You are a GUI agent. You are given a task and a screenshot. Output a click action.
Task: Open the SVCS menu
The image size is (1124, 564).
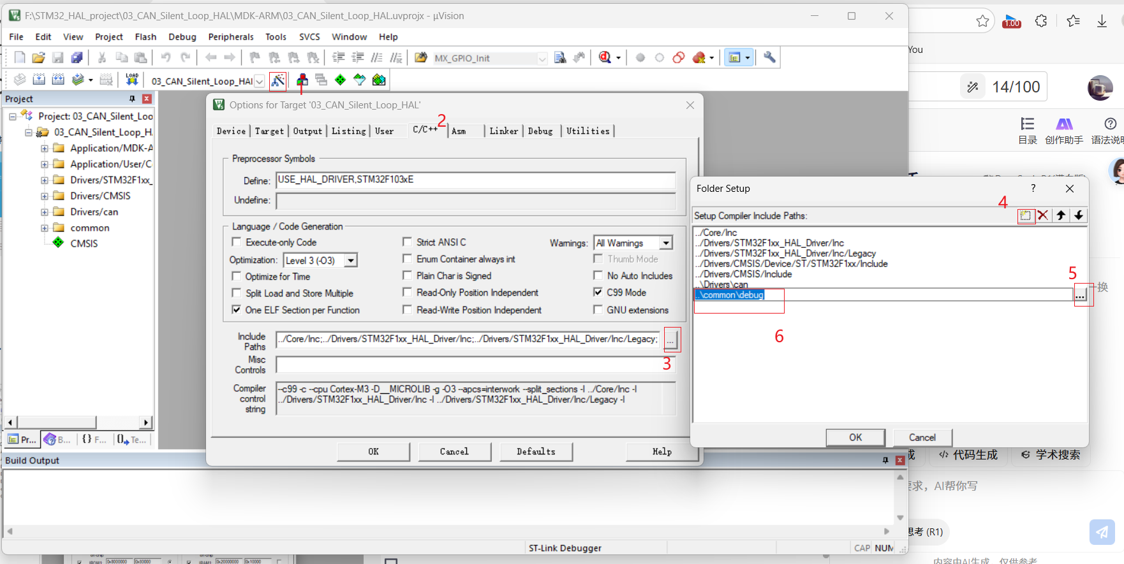309,36
